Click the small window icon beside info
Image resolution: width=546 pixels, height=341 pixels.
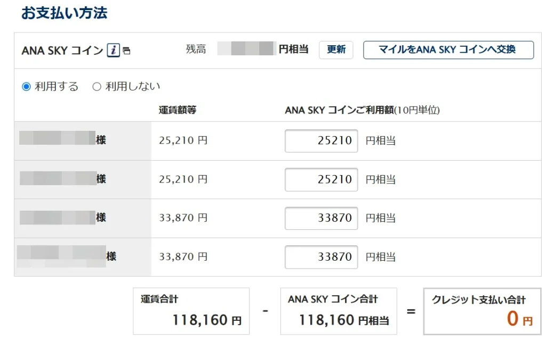(126, 51)
